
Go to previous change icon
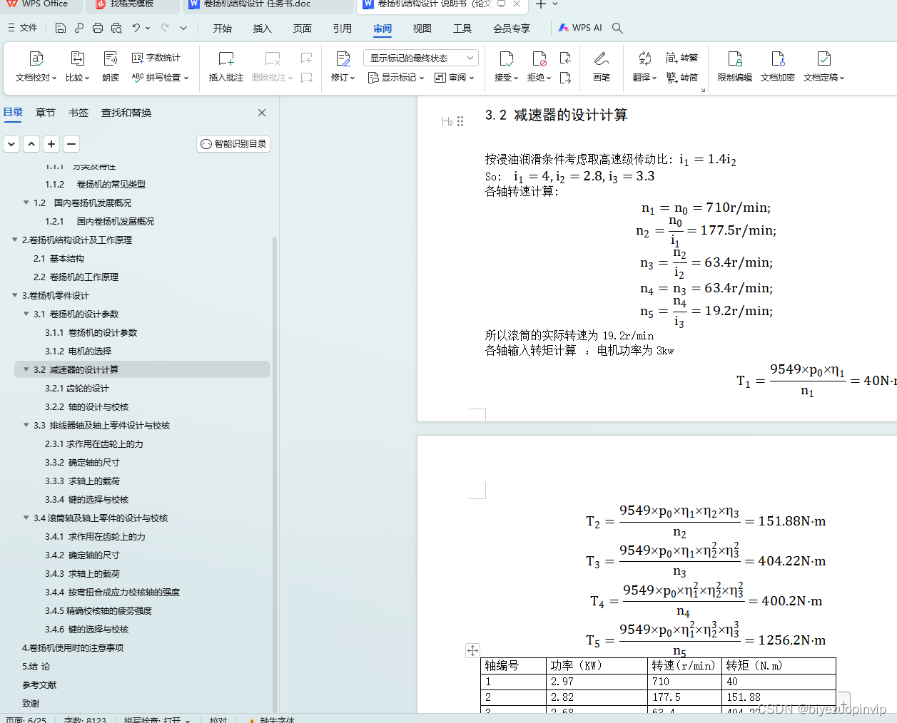pyautogui.click(x=565, y=58)
